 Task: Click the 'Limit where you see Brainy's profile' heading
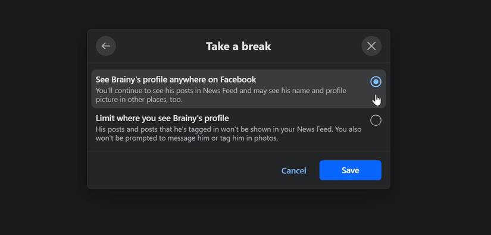tap(162, 118)
